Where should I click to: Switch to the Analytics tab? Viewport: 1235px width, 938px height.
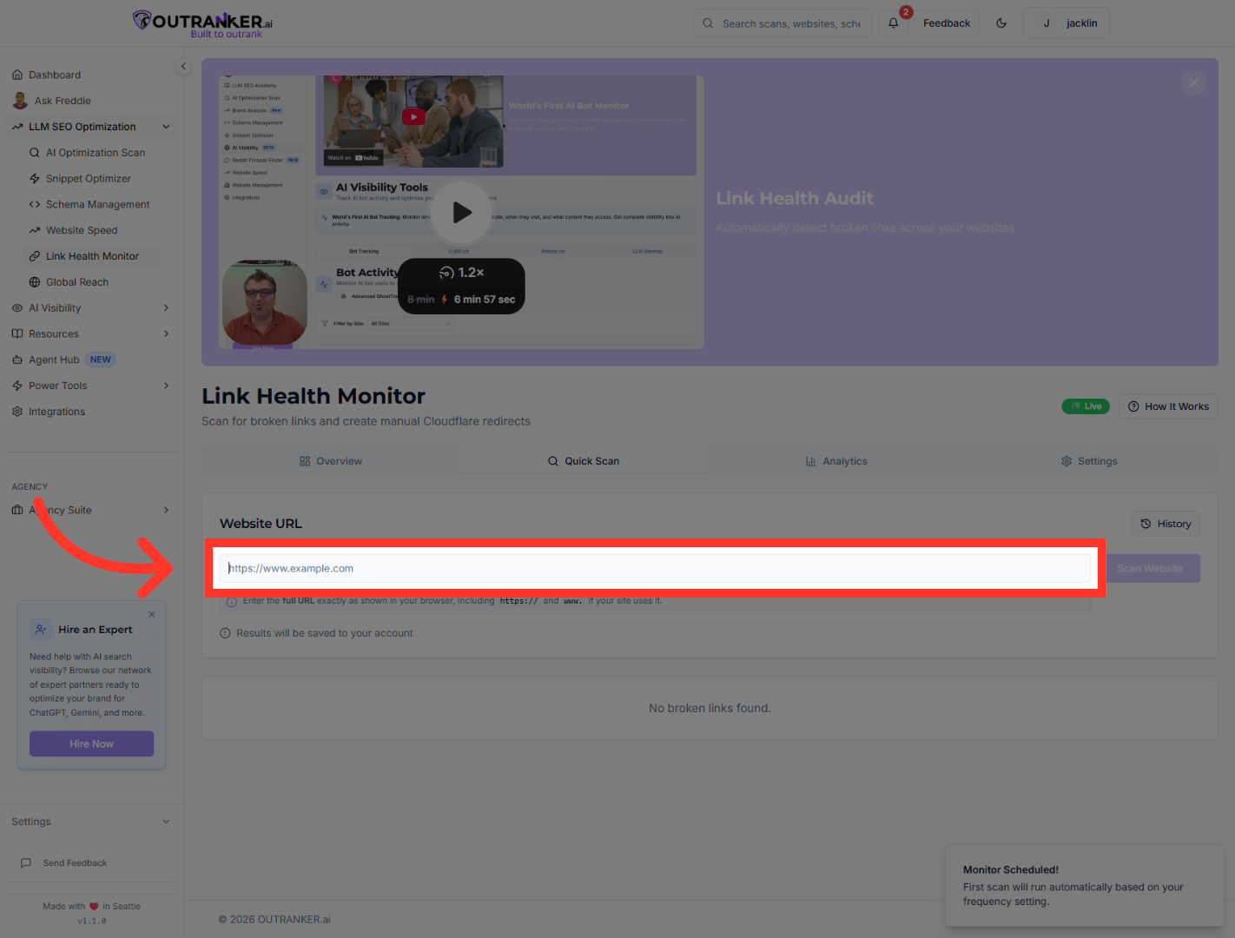pos(836,461)
